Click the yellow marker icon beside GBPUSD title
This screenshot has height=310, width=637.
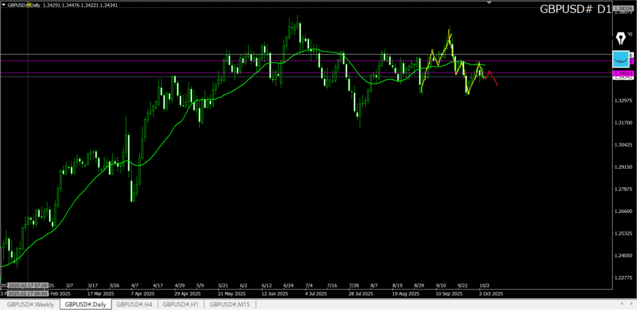[29, 5]
